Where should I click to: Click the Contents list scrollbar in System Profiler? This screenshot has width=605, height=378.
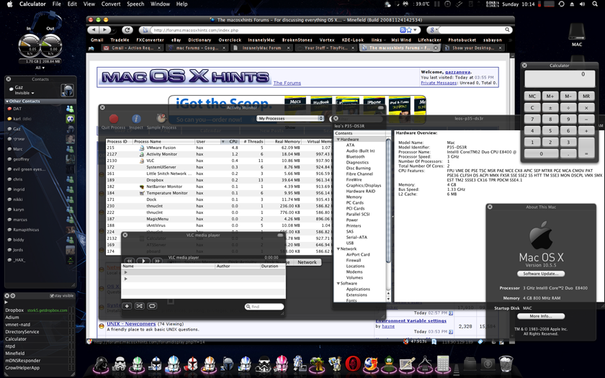[x=388, y=201]
